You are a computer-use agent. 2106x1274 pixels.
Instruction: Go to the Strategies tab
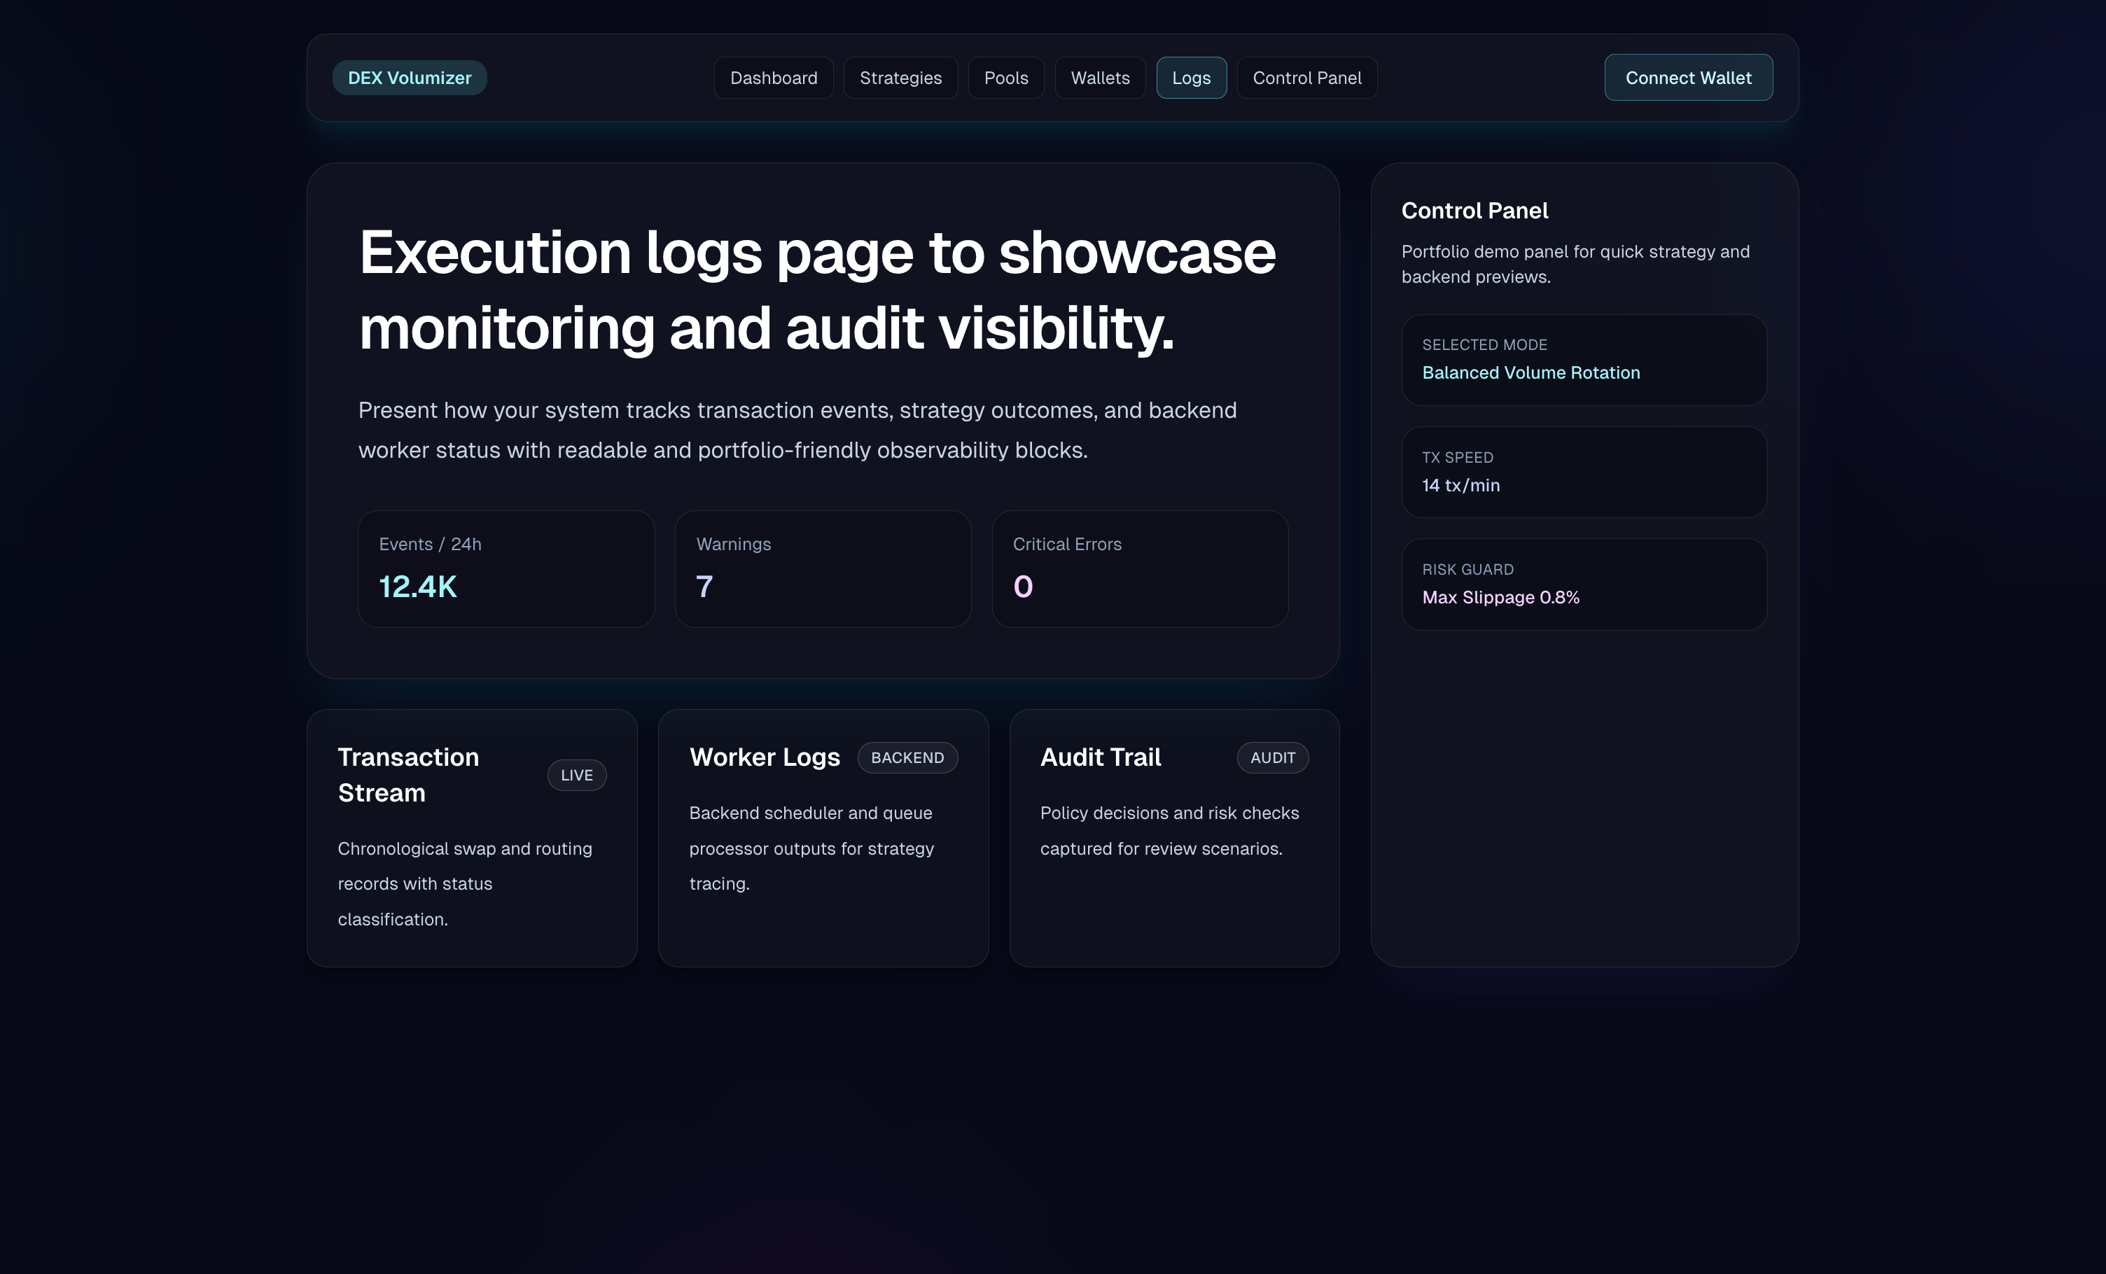[x=900, y=78]
